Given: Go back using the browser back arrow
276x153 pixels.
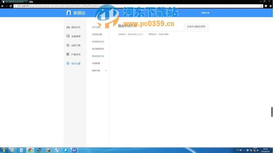Looking at the screenshot, I should (2, 6).
